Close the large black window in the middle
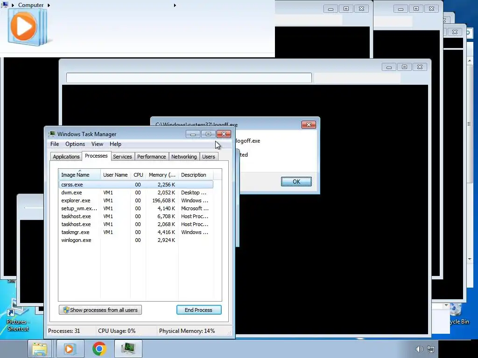Image resolution: width=478 pixels, height=358 pixels. 420,67
